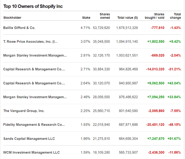Click the +9,062,500 shares bought figure

[x=155, y=83]
